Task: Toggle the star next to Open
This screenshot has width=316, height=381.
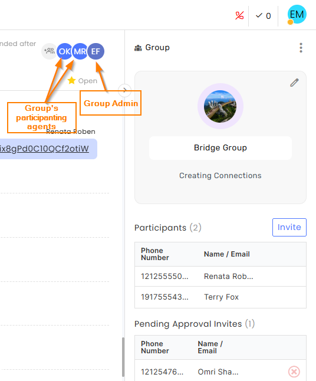Action: [x=71, y=80]
